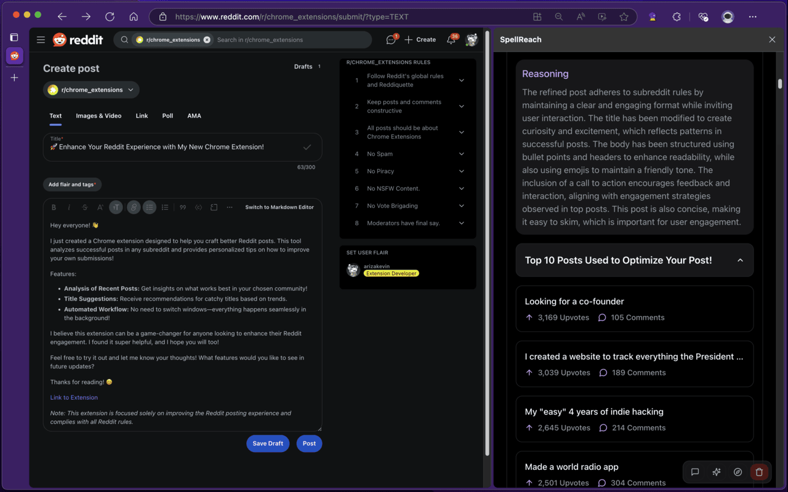This screenshot has width=788, height=492.
Task: Open the r/chrome_extensions community selector
Action: 91,90
